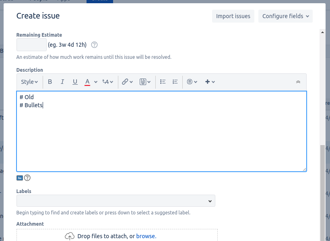This screenshot has height=241, width=330.
Task: Click the Create issue heading
Action: pyautogui.click(x=38, y=16)
